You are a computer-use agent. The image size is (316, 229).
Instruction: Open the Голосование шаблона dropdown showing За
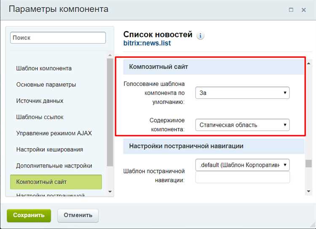click(242, 93)
